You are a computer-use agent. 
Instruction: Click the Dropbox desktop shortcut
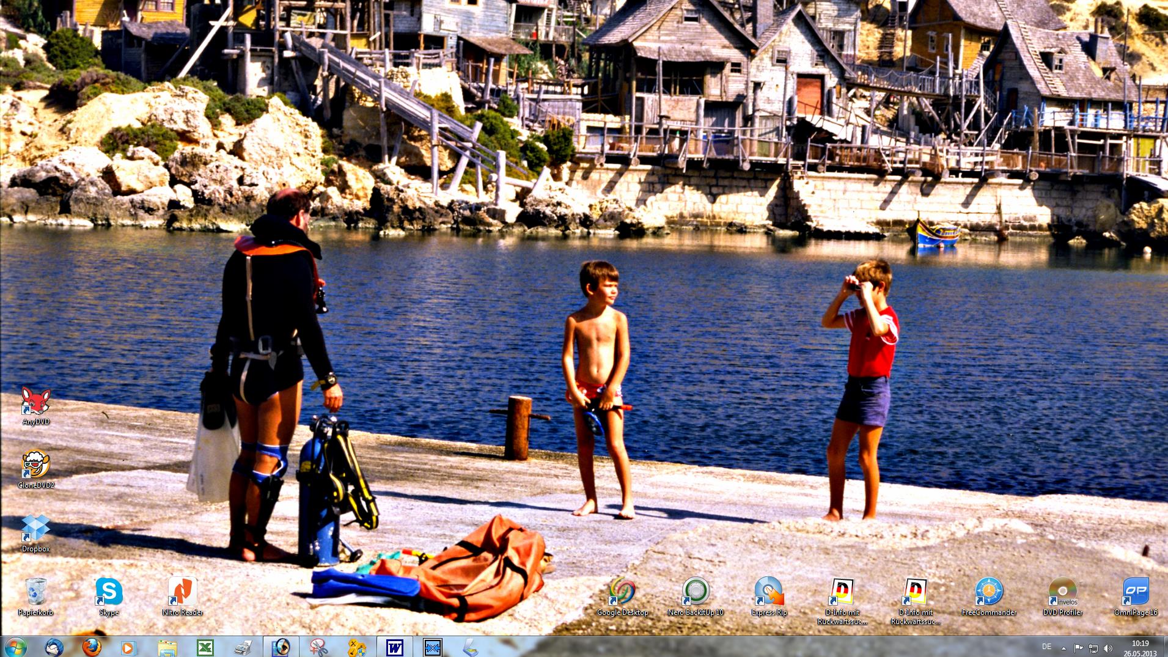[x=35, y=529]
